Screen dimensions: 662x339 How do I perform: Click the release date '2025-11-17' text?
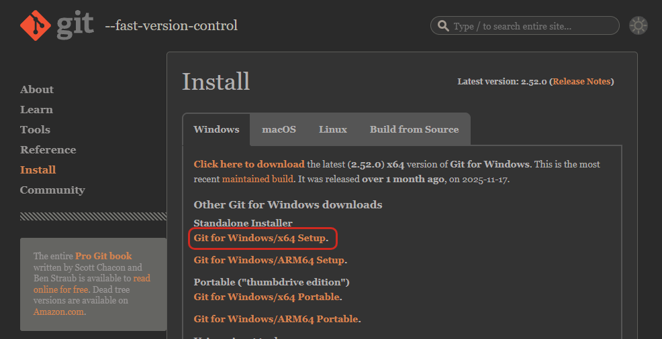(x=485, y=179)
